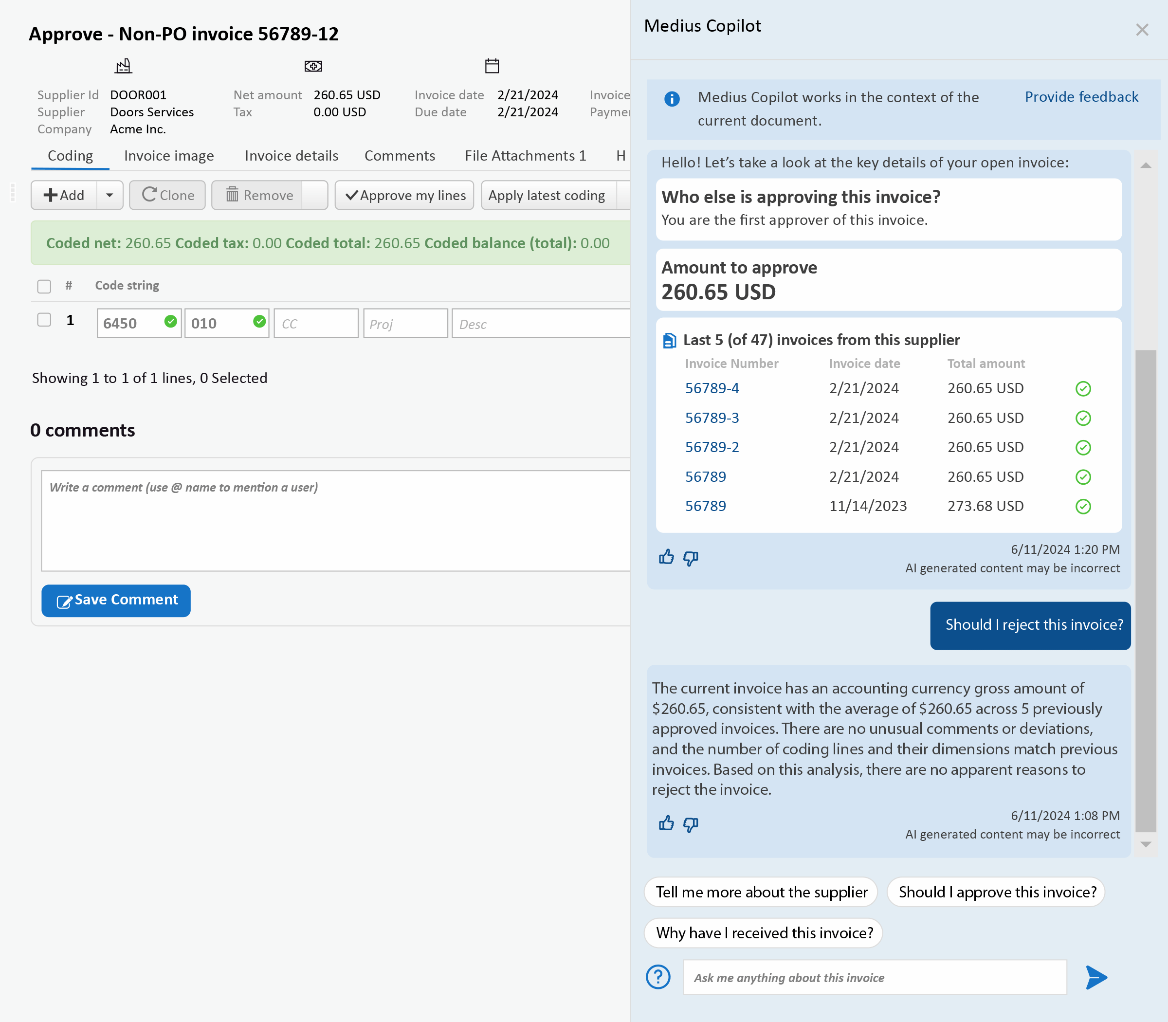Switch to the Invoice image tab
Image resolution: width=1168 pixels, height=1022 pixels.
[168, 155]
